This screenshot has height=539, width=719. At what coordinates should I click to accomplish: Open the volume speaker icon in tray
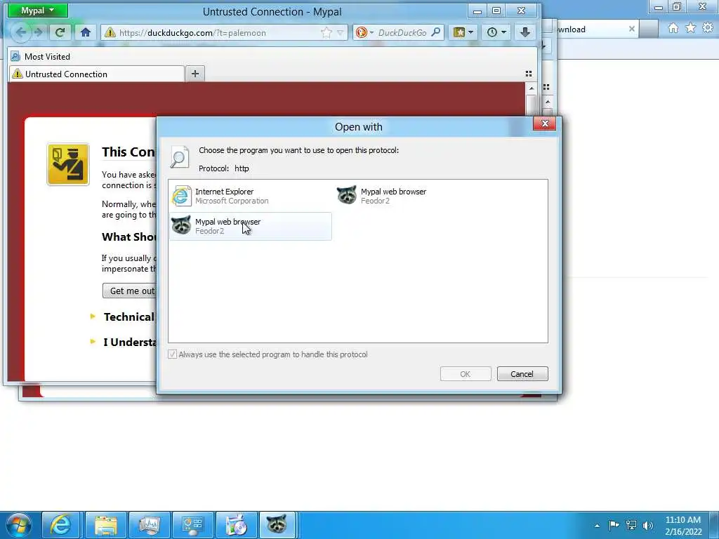tap(648, 525)
